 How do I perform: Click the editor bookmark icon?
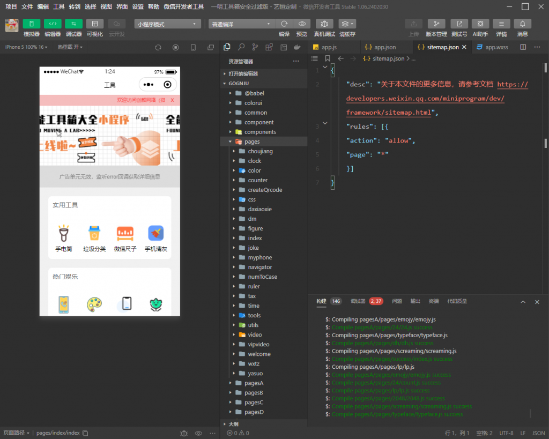click(328, 58)
